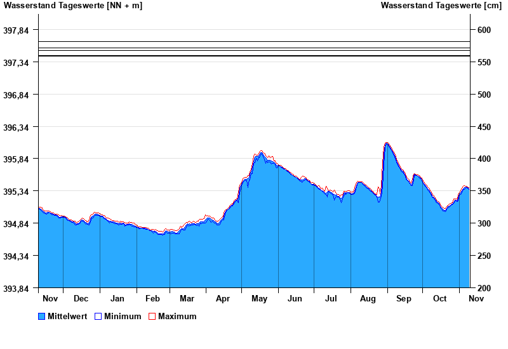Select the Maximum legend label
Viewport: 508px width, 349px height.
(x=177, y=317)
